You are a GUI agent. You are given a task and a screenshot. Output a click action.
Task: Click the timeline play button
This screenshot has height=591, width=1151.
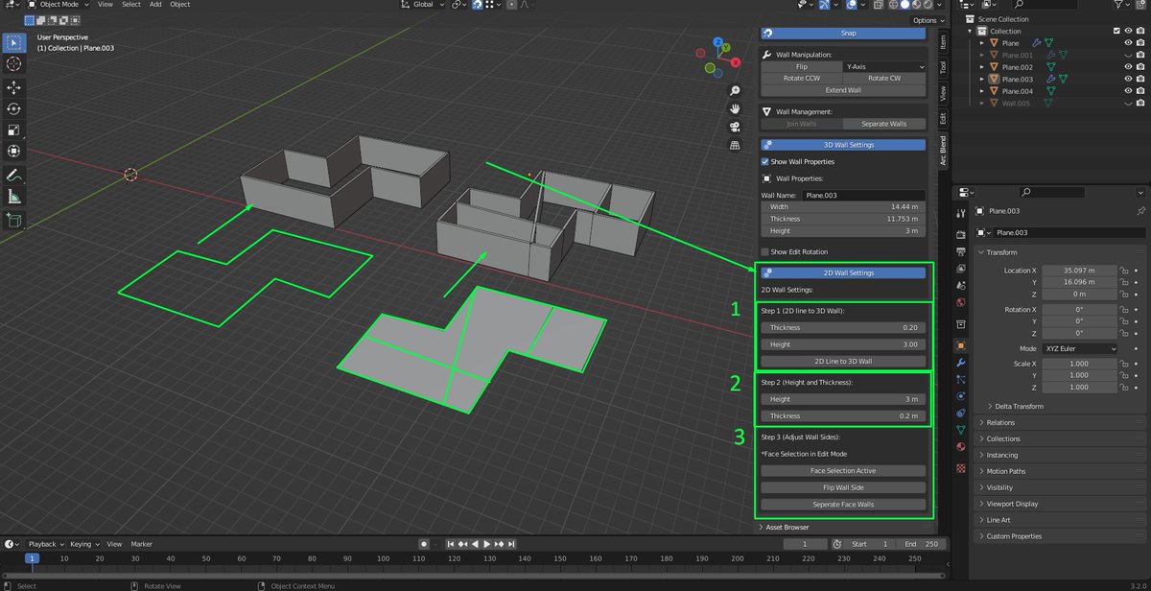(487, 544)
